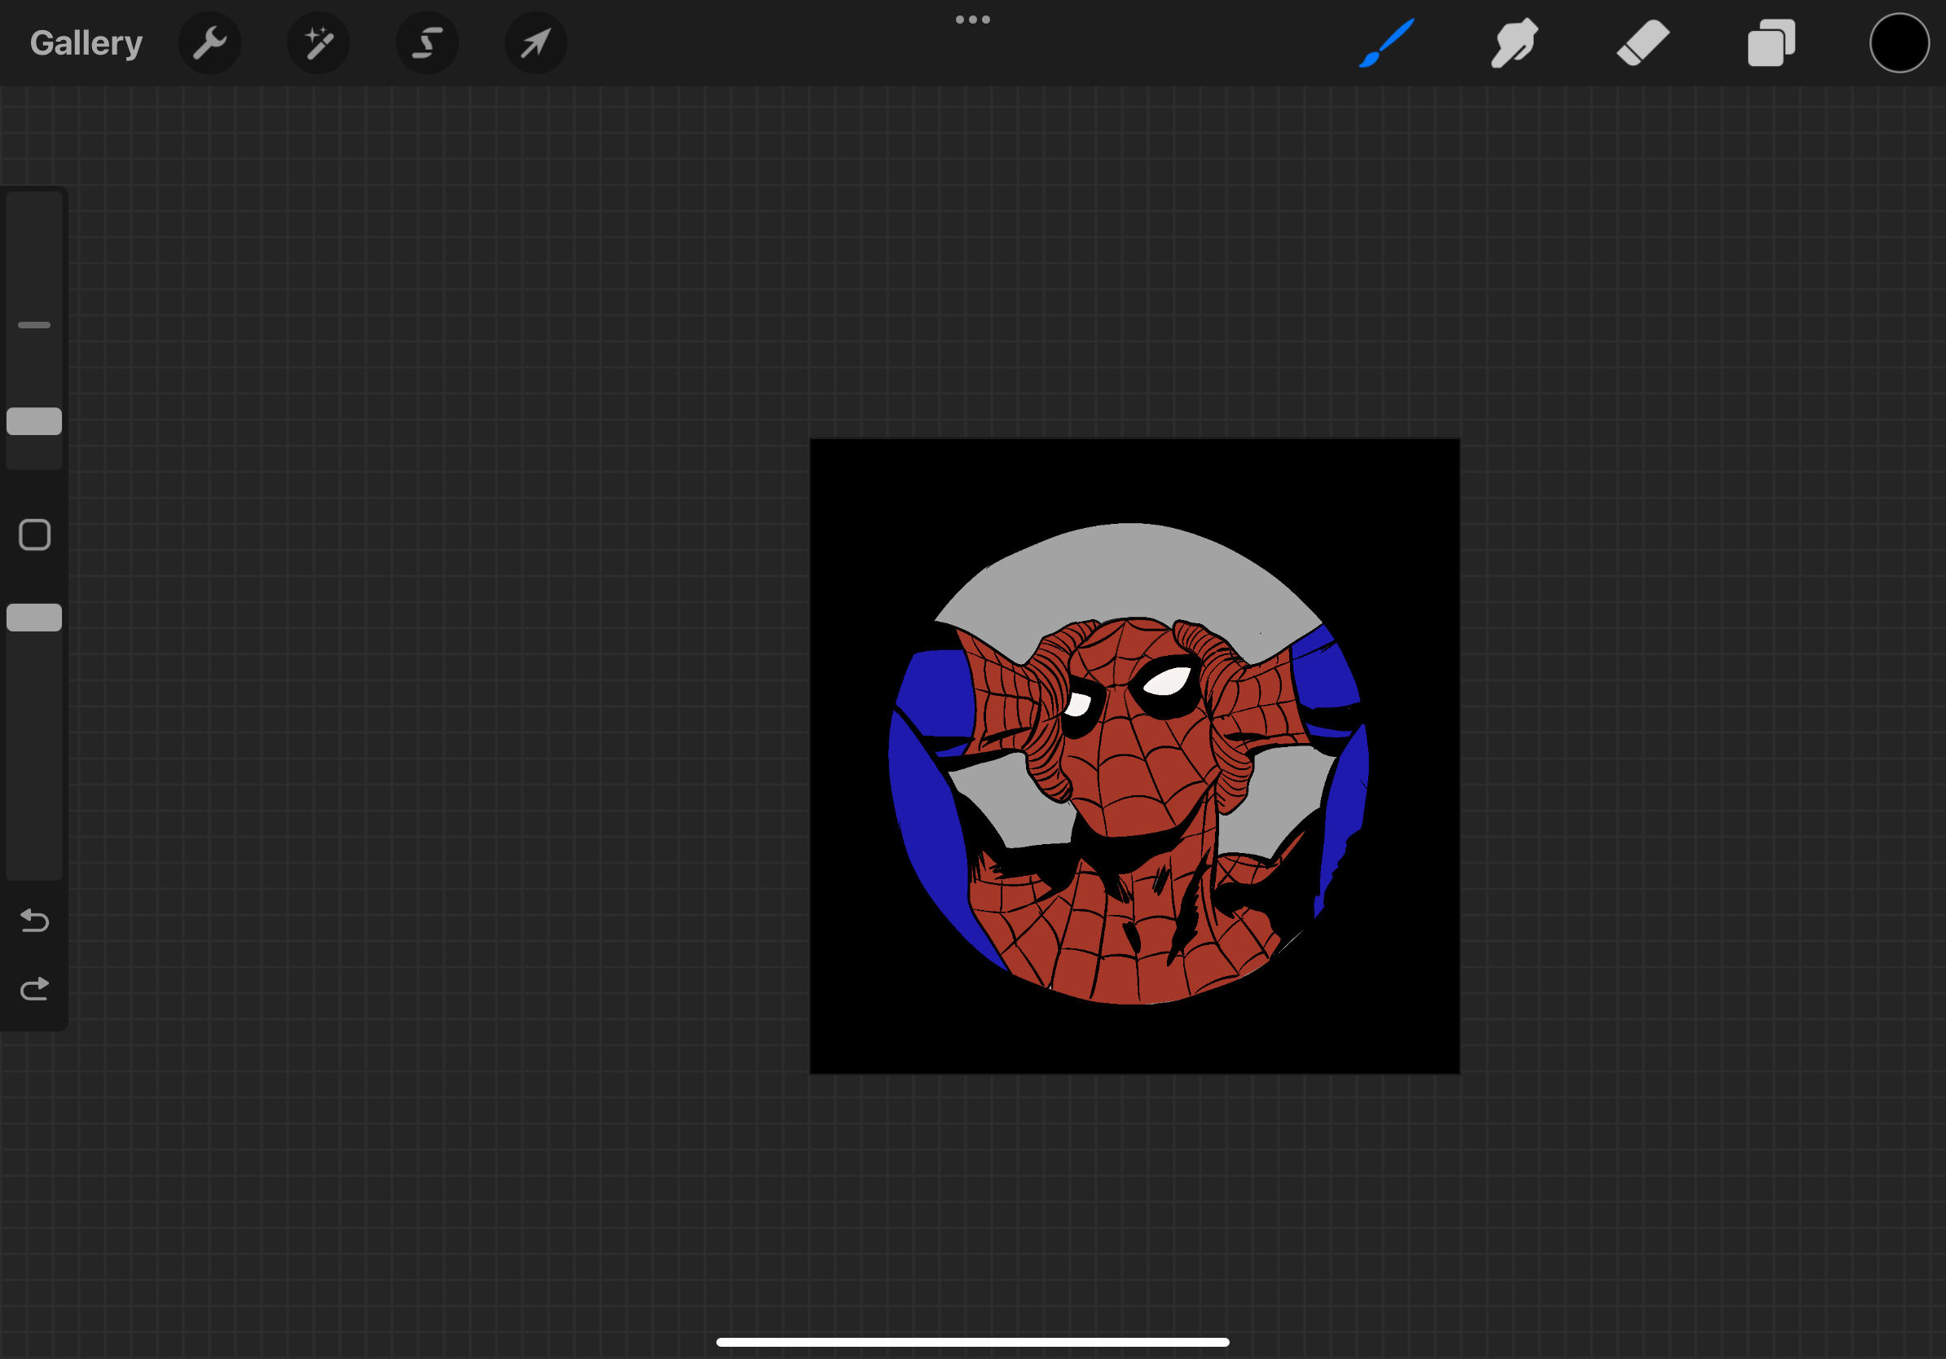Switch to the Eraser tool

(1643, 42)
